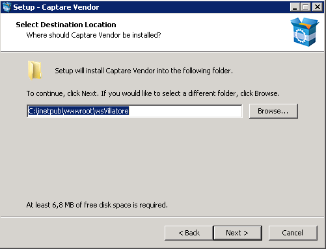
Task: Click the blue installer box icon
Action: (305, 32)
